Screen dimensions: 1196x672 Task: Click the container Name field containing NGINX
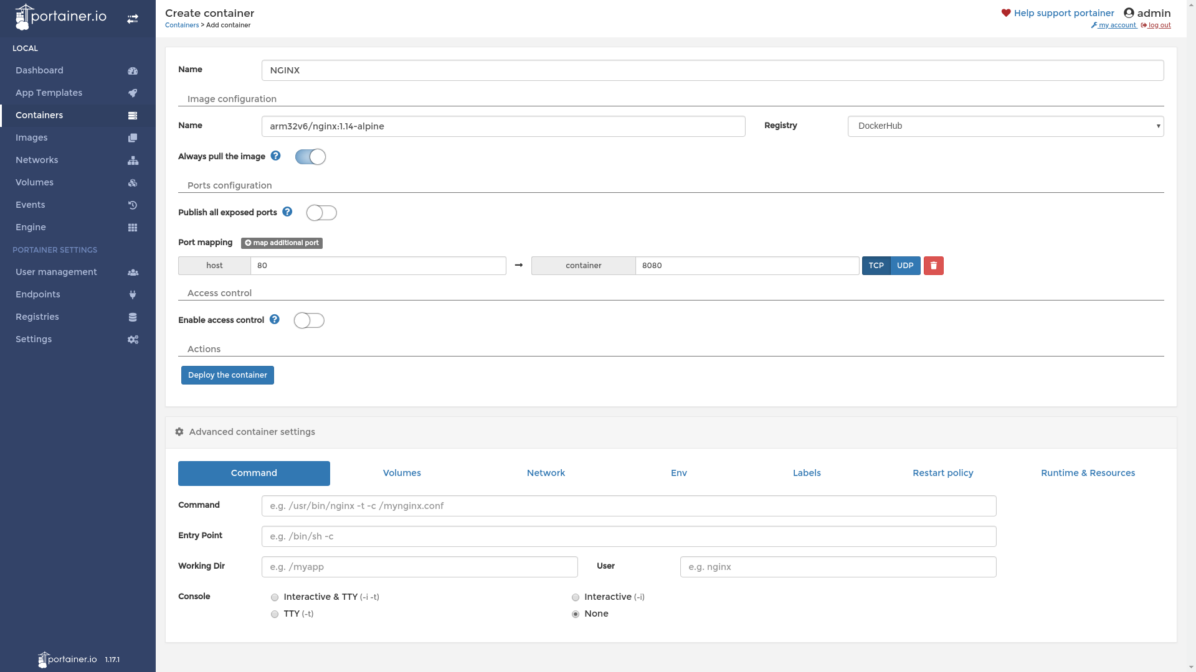713,70
